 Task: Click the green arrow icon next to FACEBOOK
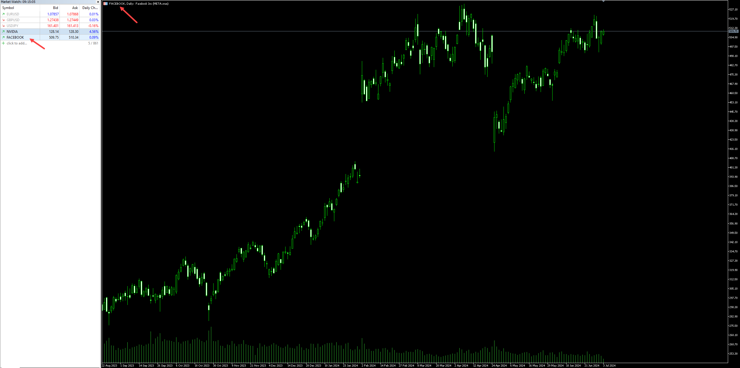pos(3,37)
